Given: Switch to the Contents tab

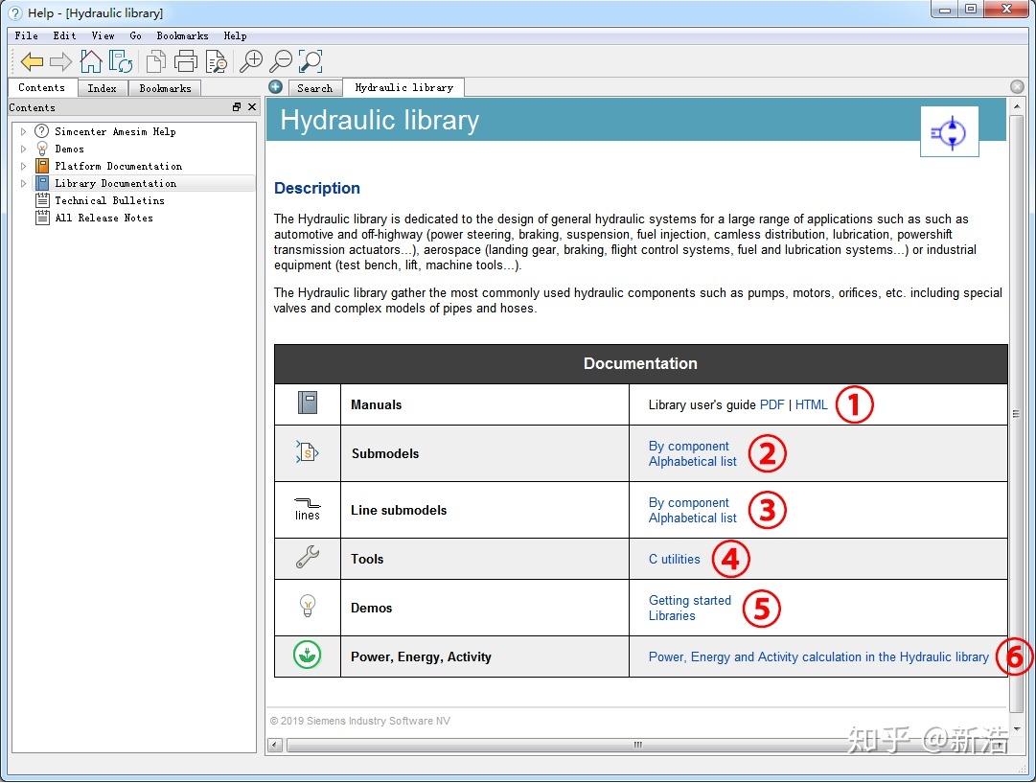Looking at the screenshot, I should 41,87.
